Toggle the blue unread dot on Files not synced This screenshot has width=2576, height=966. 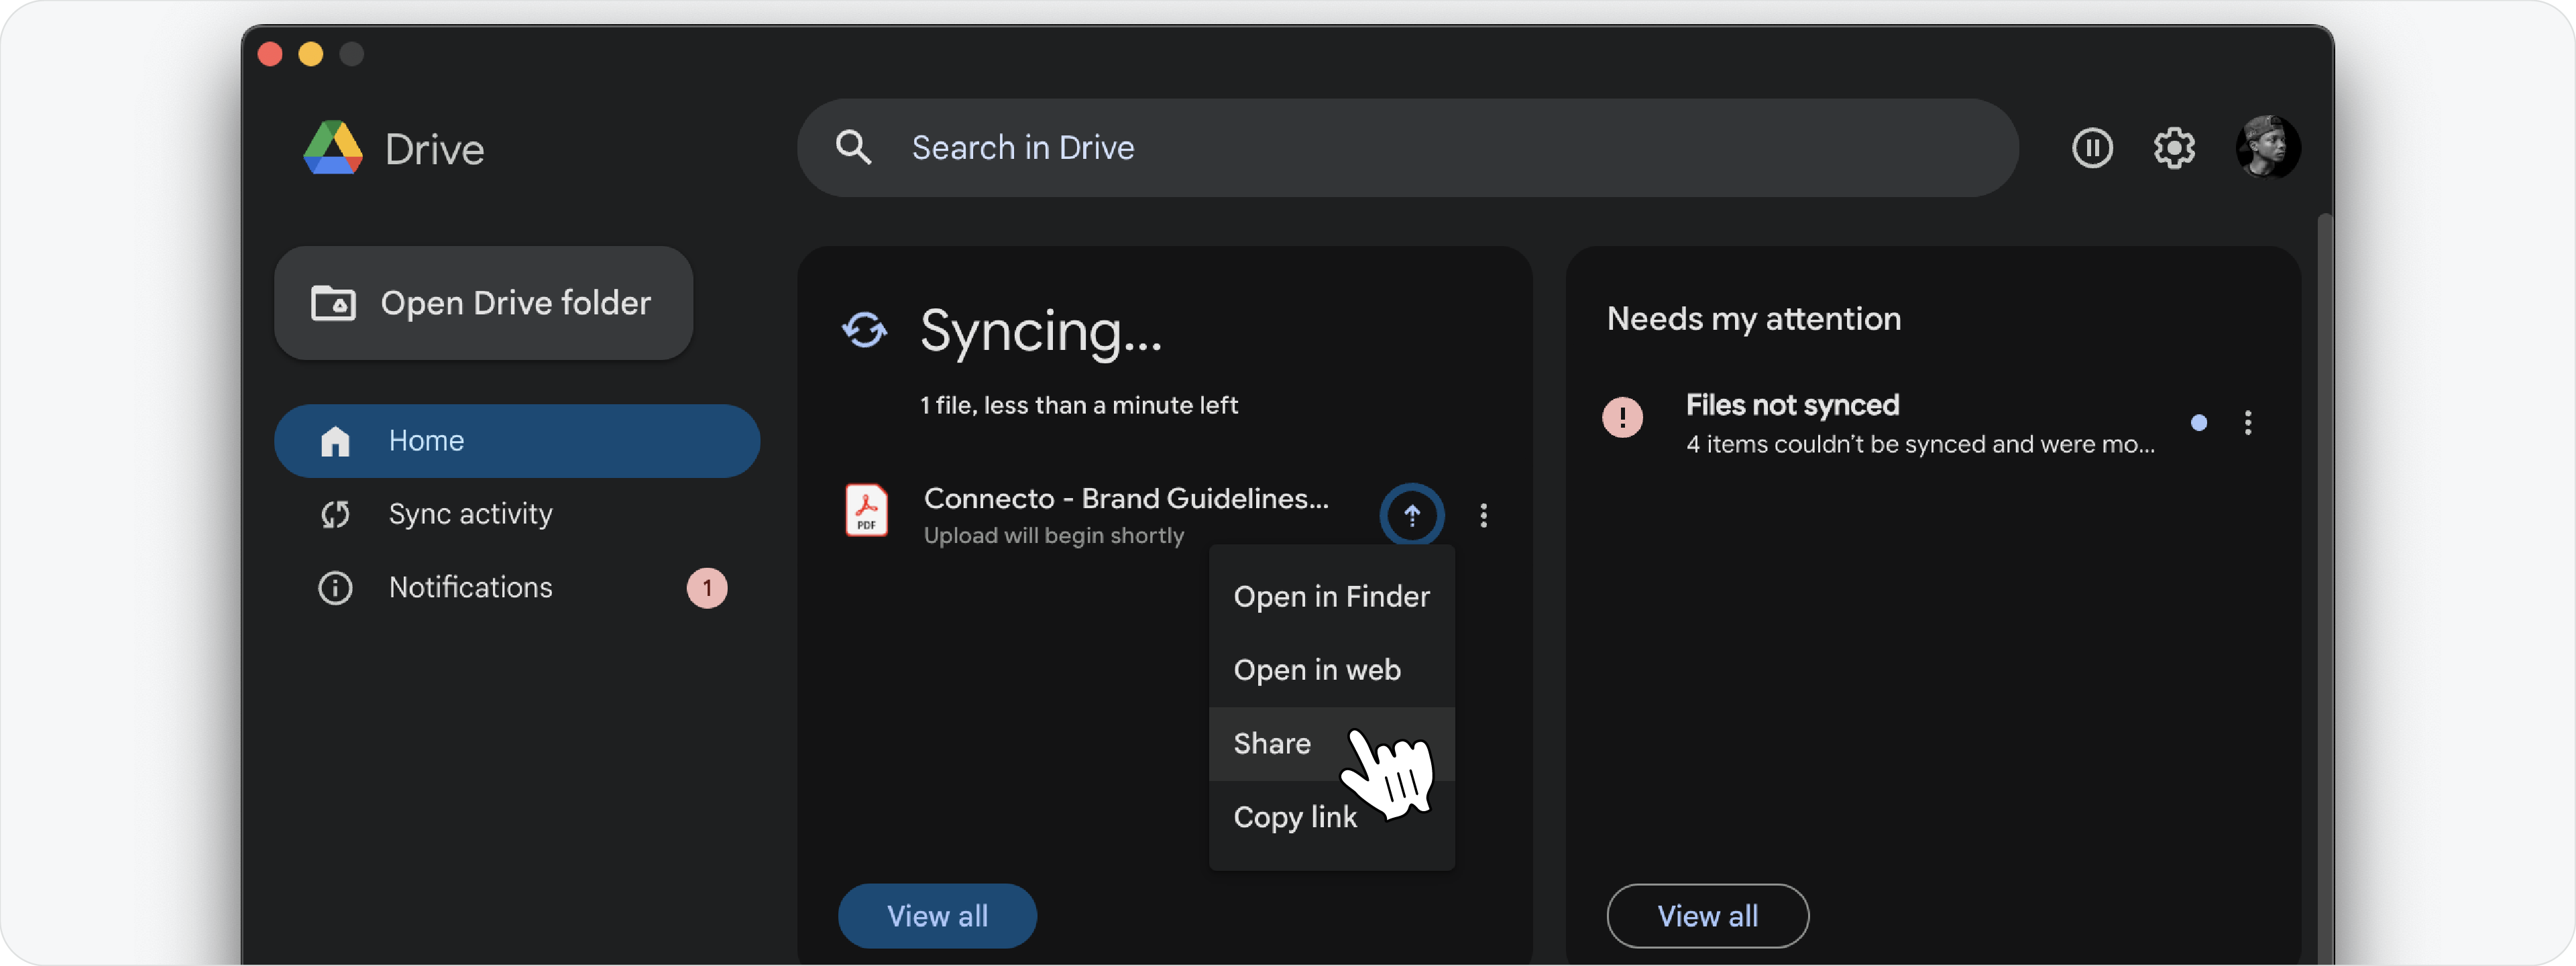[x=2198, y=423]
